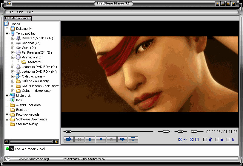This screenshot has height=166, width=243.
Task: Expand the PanParmenuCD1 (E:) disc
Action: point(13,52)
